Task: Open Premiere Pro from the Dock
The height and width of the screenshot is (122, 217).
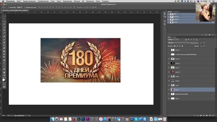Action: click(x=87, y=119)
